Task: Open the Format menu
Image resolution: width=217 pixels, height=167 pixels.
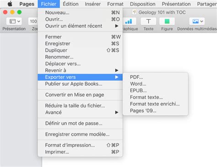Action: pos(115,4)
